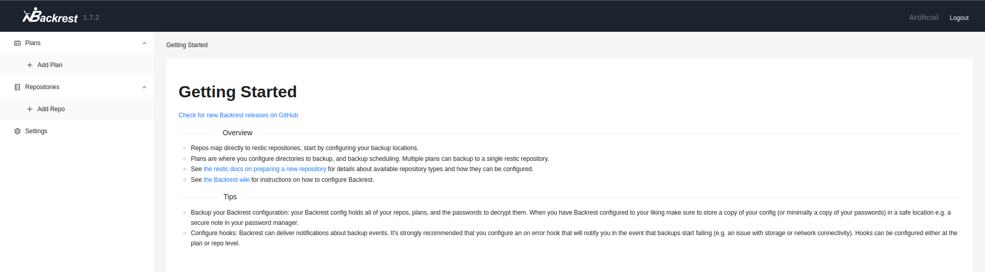This screenshot has height=272, width=985.
Task: Open the Check for new Backrest releases link
Action: (x=238, y=115)
